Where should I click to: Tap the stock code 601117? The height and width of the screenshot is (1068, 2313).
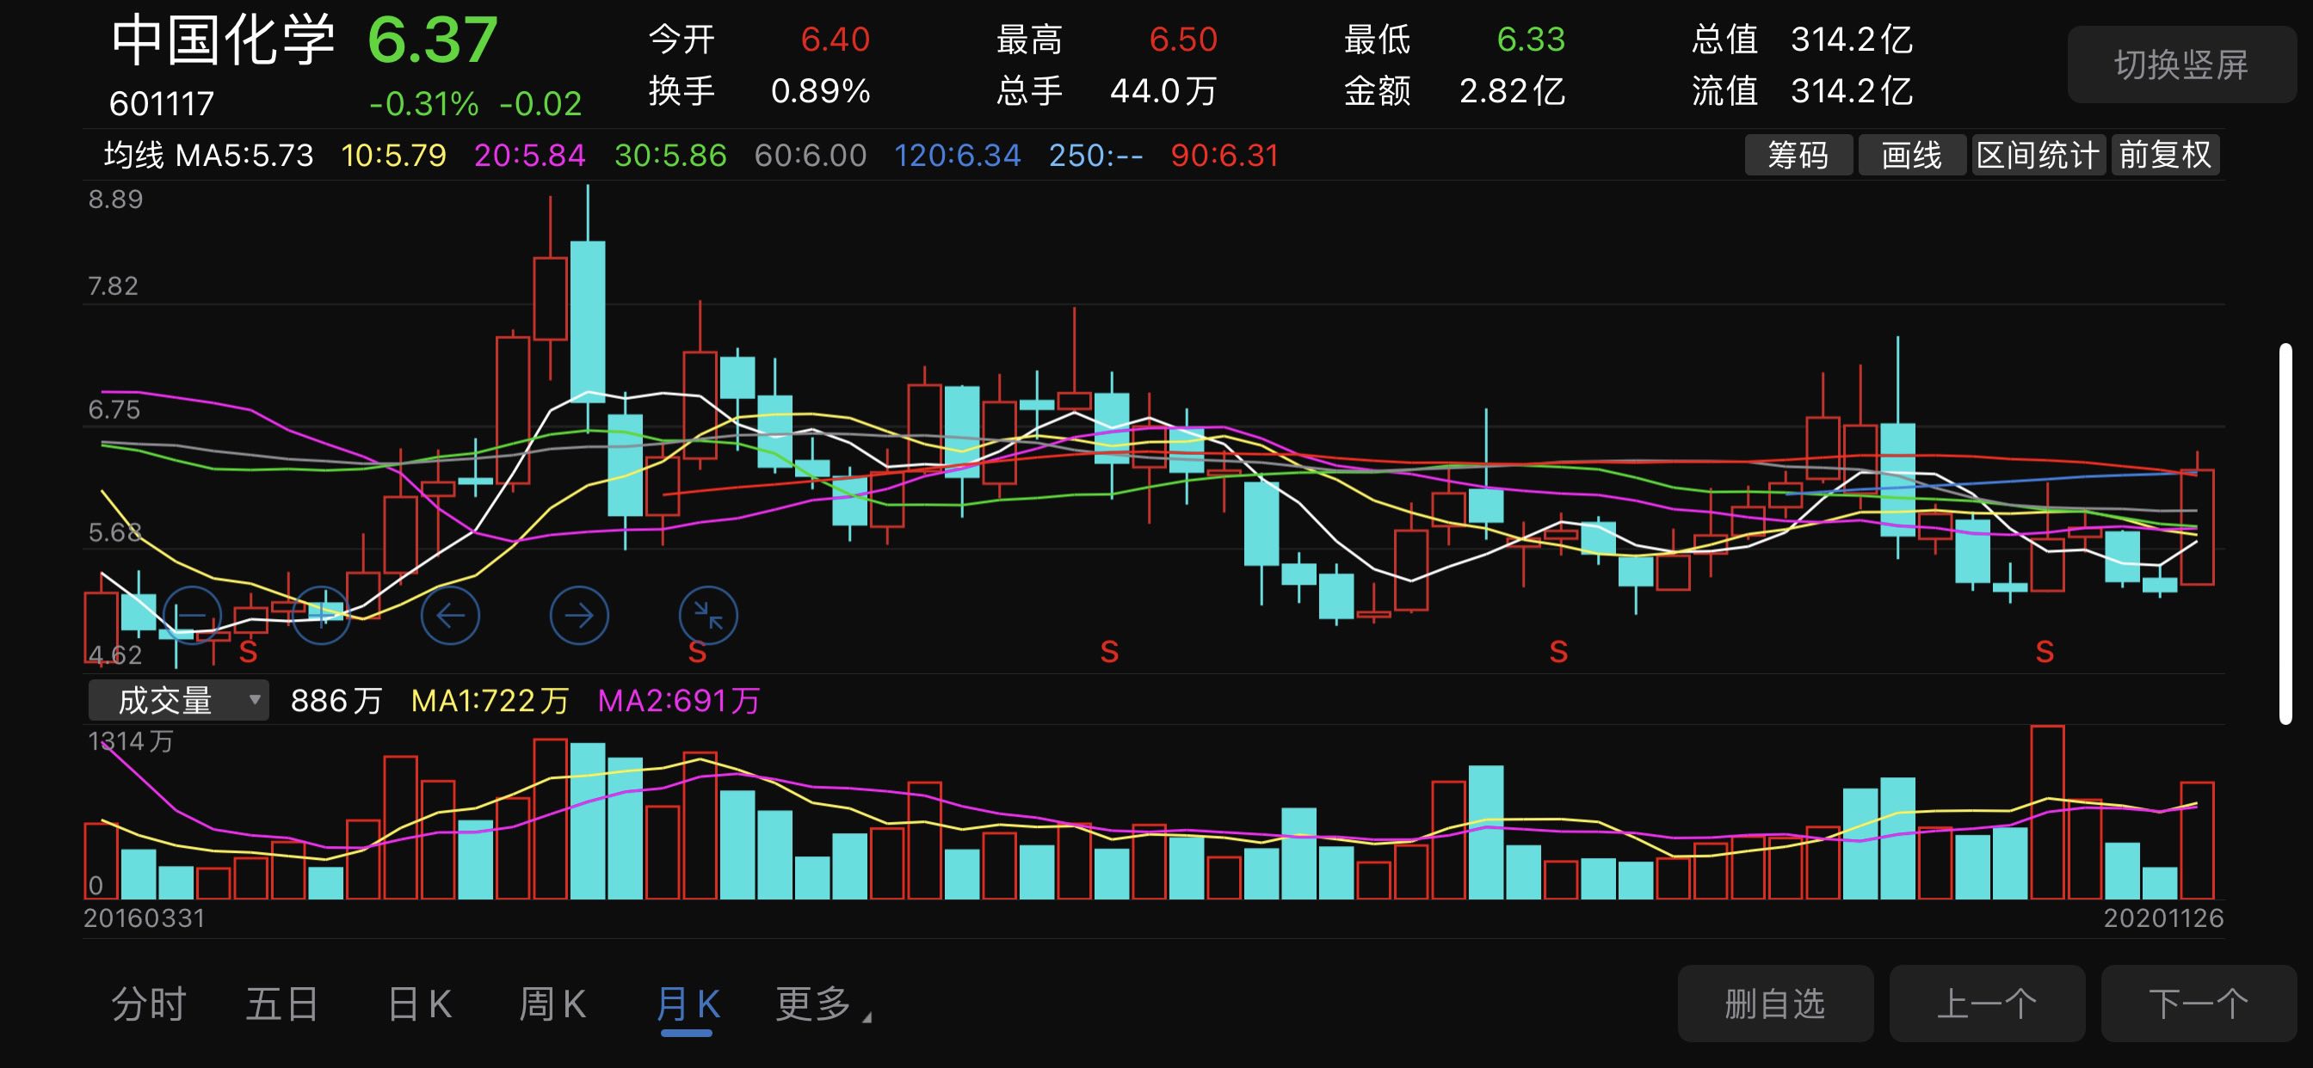point(162,104)
